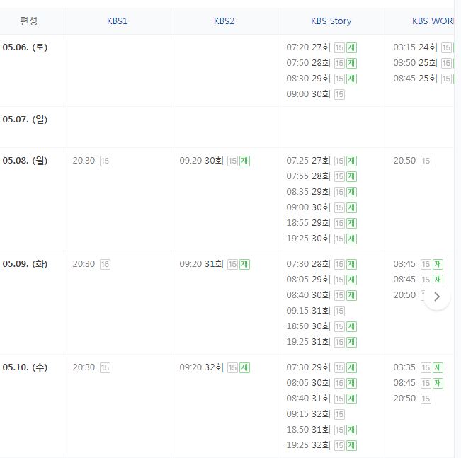Screen dimensions: 461x458
Task: Click the 재 rerun badge beside KBS2 09:20 32회
Action: tap(244, 367)
